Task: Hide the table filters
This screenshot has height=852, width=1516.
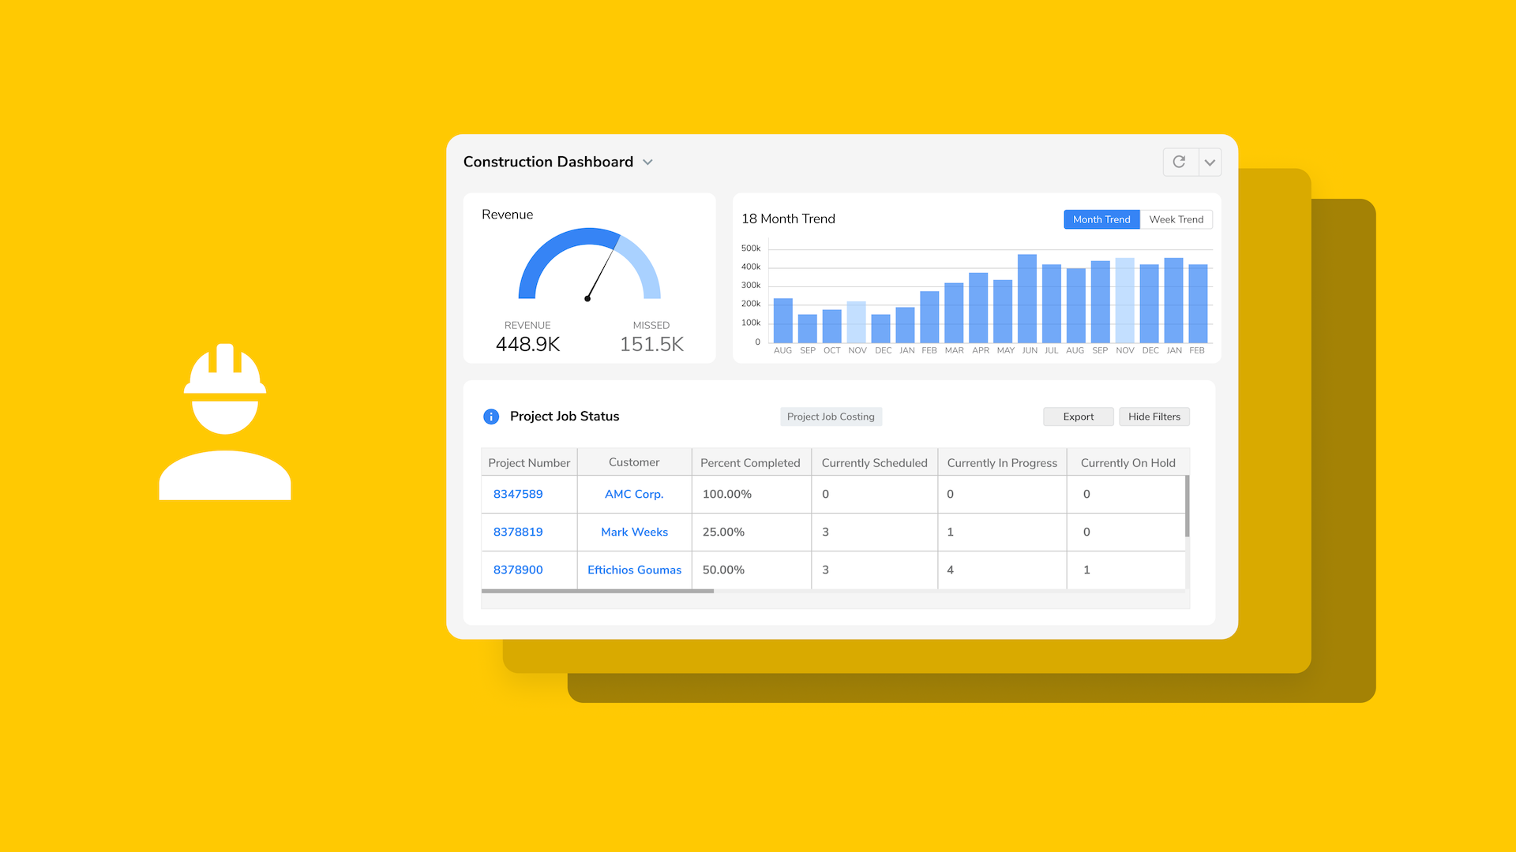Action: [x=1154, y=417]
